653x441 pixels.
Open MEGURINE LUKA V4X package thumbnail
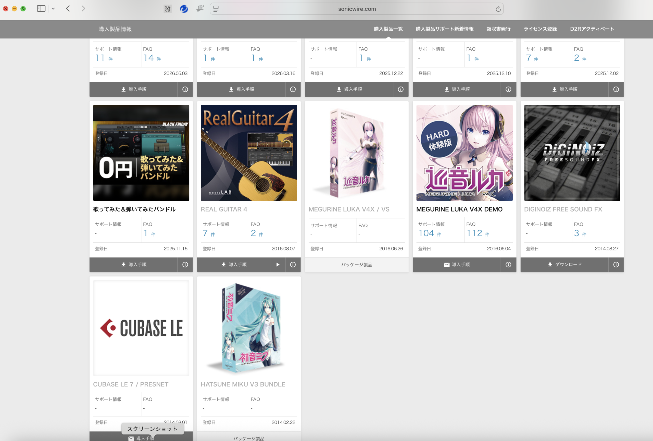[357, 153]
